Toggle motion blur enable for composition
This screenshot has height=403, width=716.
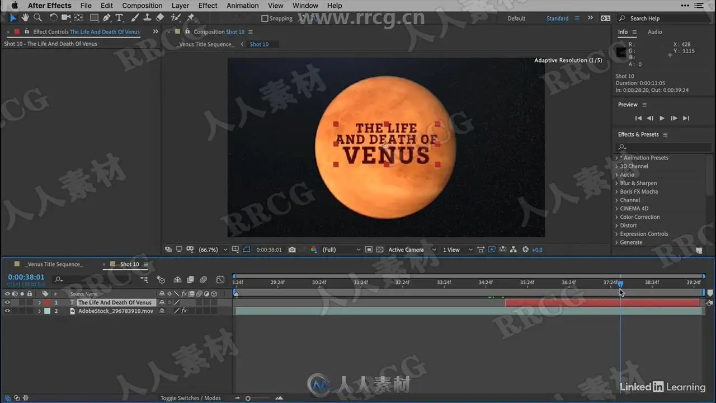[x=203, y=279]
